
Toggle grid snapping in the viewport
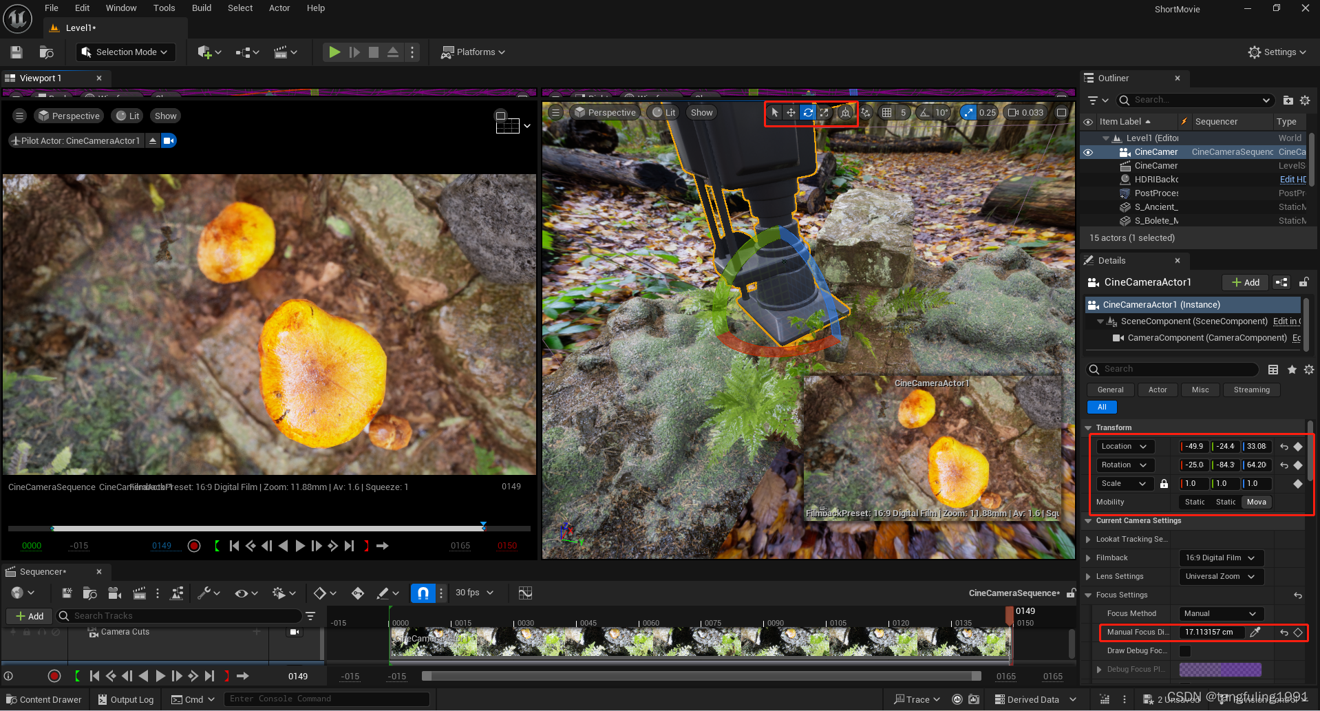(887, 112)
